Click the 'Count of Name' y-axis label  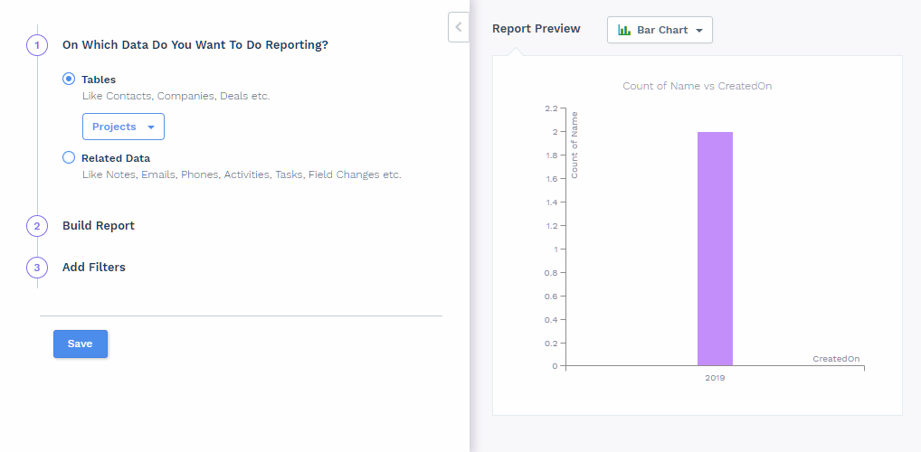574,145
